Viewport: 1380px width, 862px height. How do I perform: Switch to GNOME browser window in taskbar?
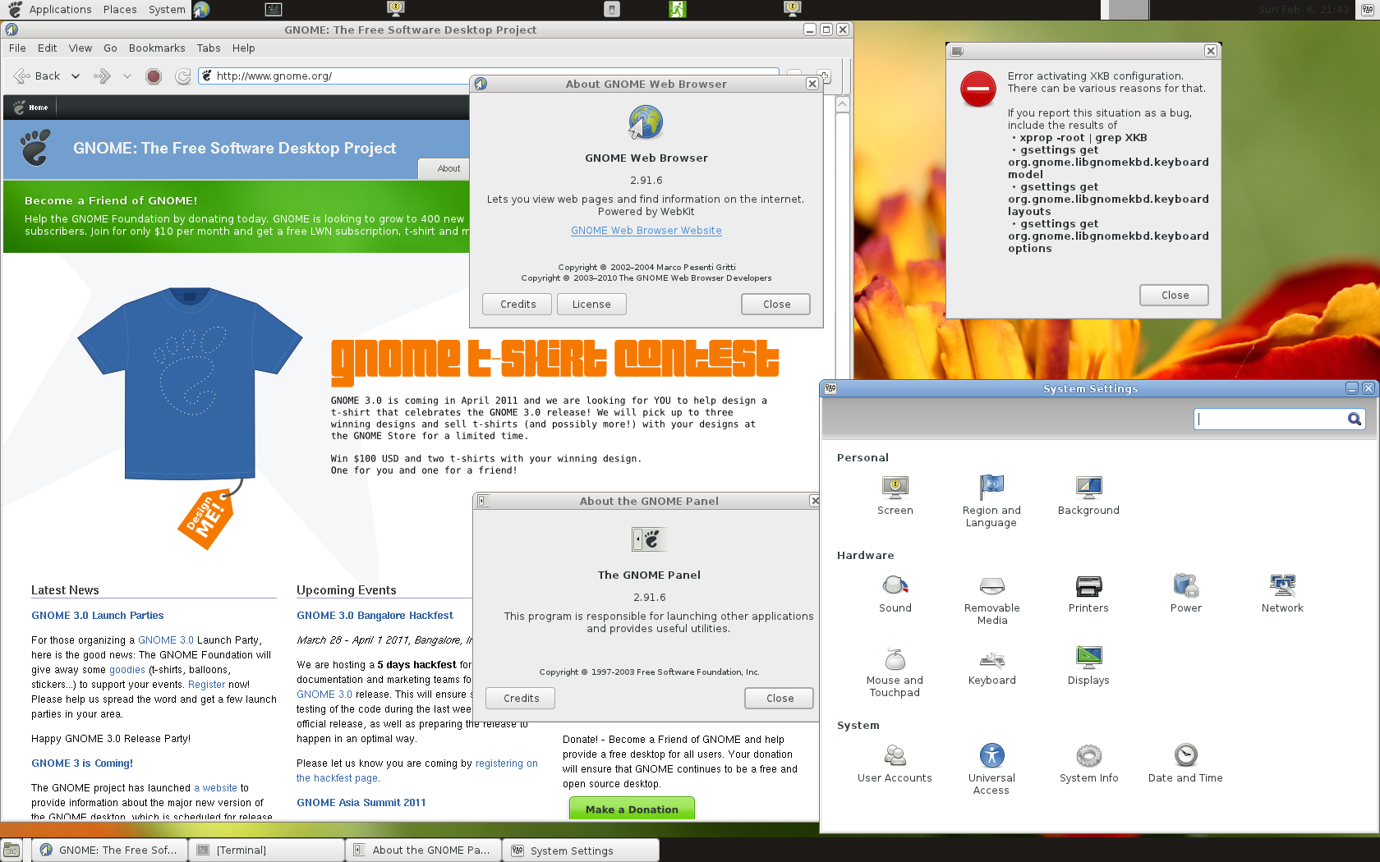(x=110, y=851)
